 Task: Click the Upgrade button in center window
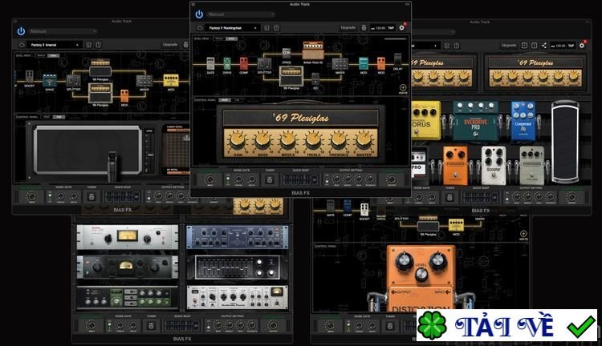coord(348,27)
